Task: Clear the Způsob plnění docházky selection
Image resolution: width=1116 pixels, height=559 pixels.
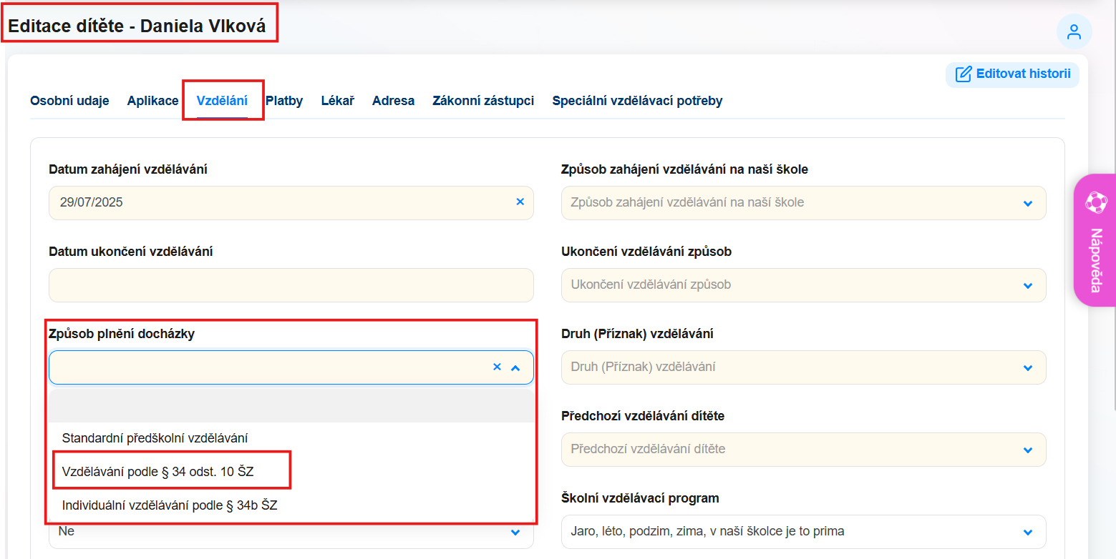Action: 497,367
